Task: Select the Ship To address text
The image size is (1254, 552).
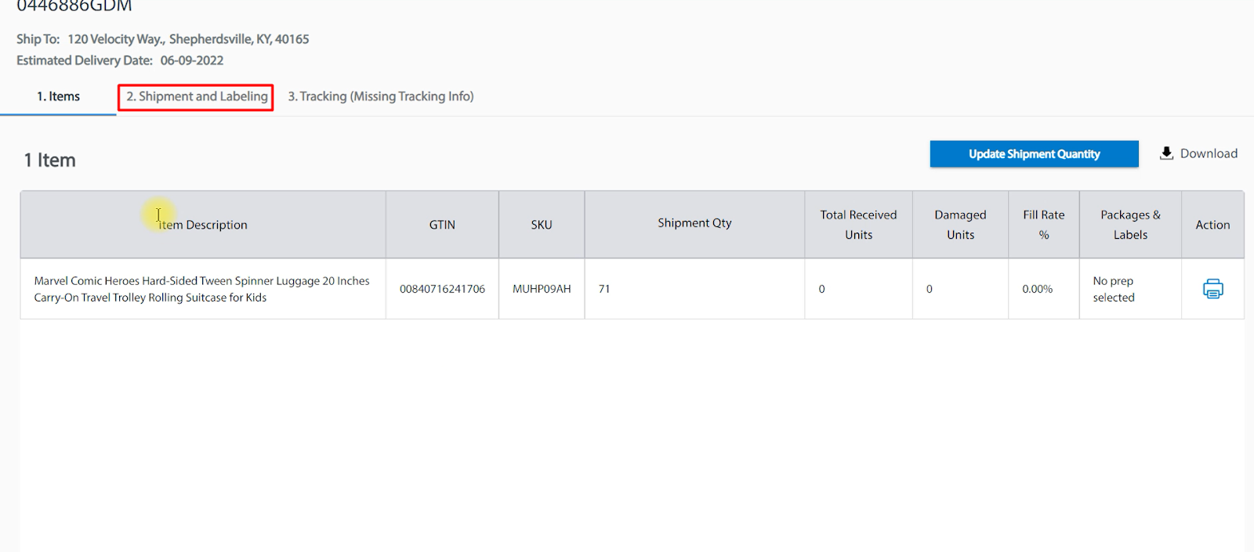Action: tap(188, 39)
